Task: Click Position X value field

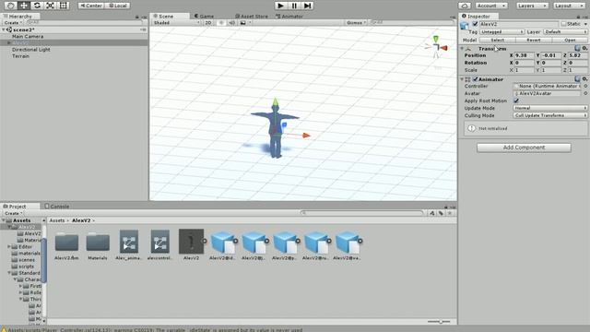Action: pyautogui.click(x=525, y=55)
